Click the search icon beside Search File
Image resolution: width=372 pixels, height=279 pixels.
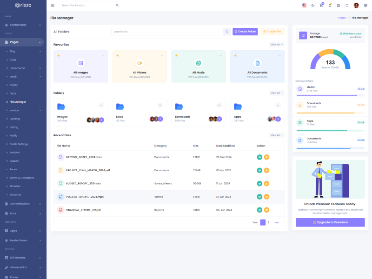point(227,32)
